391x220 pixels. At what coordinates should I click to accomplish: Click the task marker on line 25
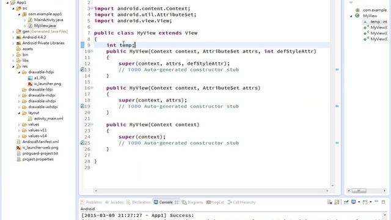(x=82, y=143)
